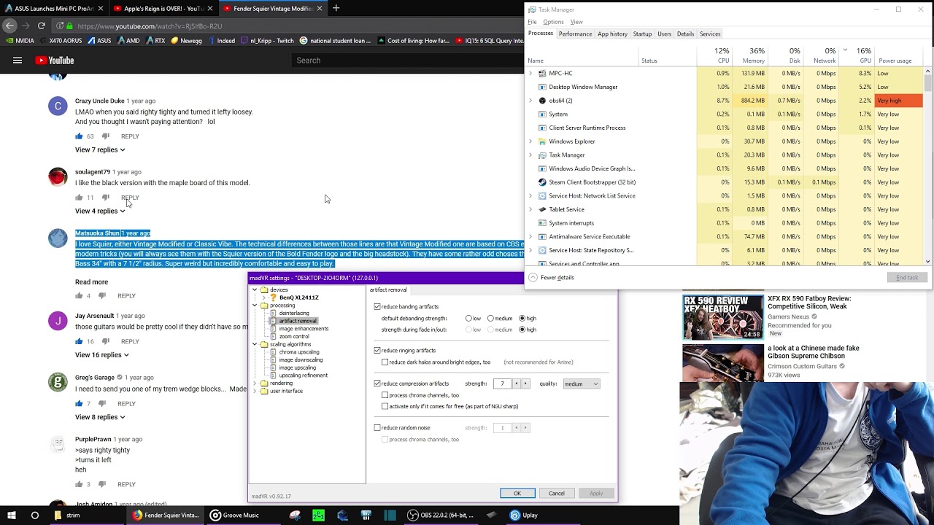Click the Windows Start button

tap(11, 515)
